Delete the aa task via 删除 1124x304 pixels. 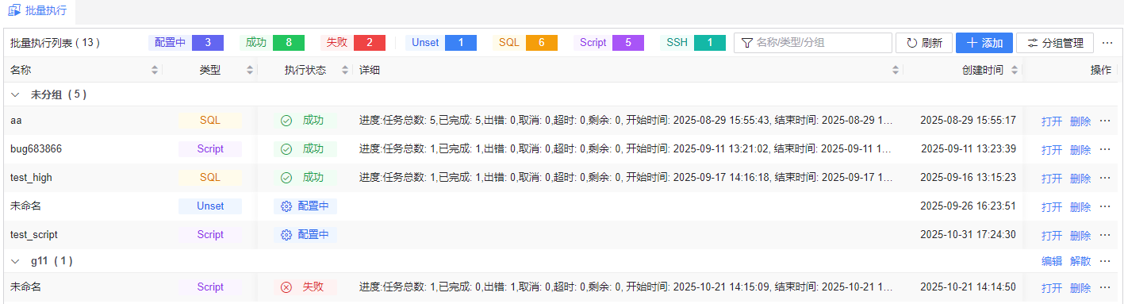click(x=1080, y=121)
